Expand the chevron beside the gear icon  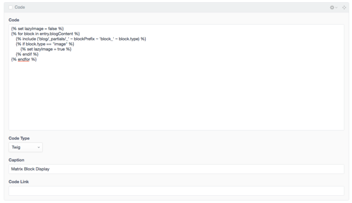point(337,8)
